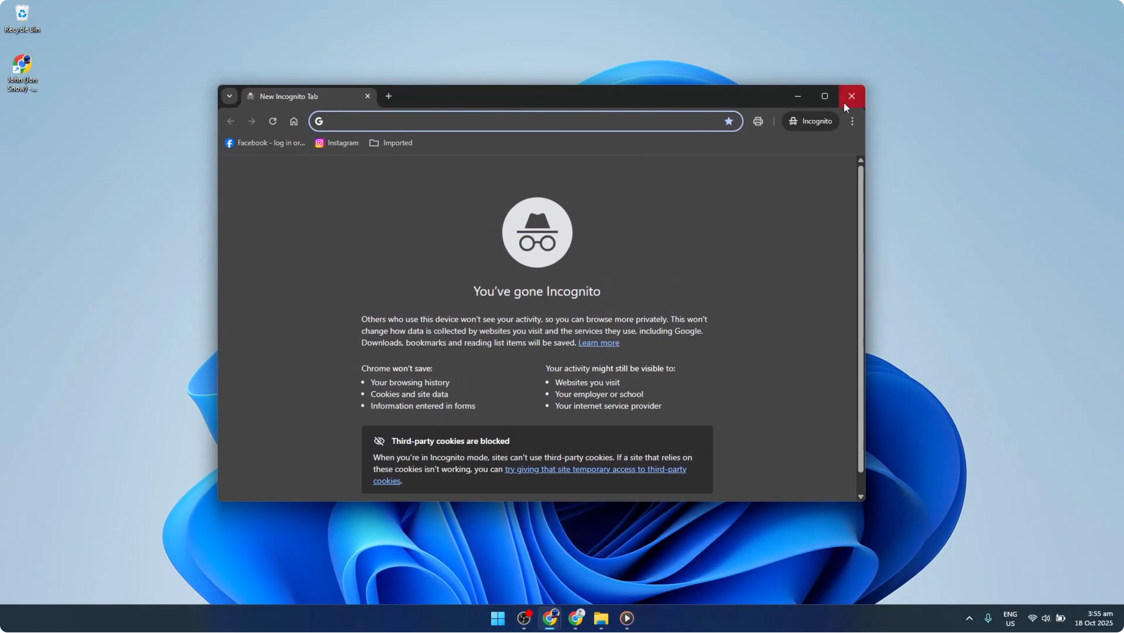1124x633 pixels.
Task: Click the "Third-party cookies are blocked" heading
Action: (450, 441)
